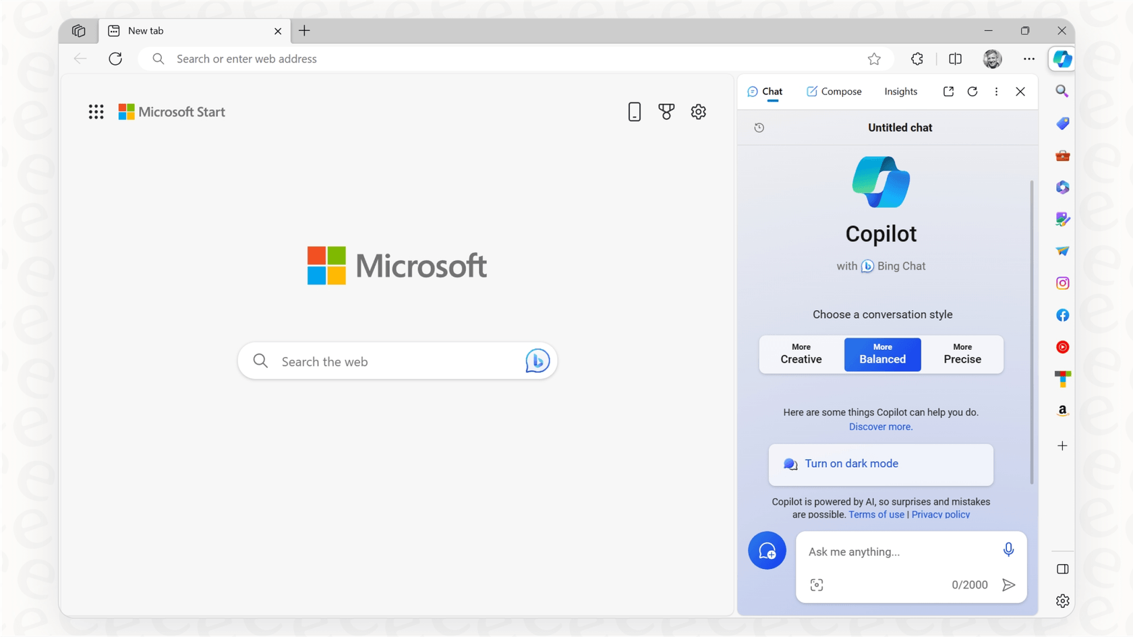
Task: Select the More Precise conversation style
Action: point(962,355)
